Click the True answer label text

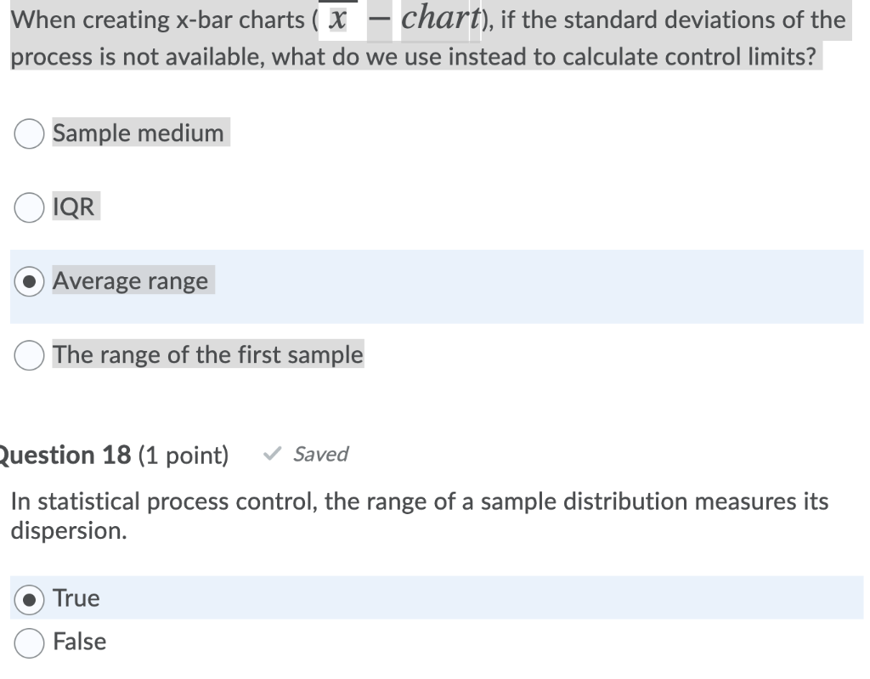click(76, 597)
